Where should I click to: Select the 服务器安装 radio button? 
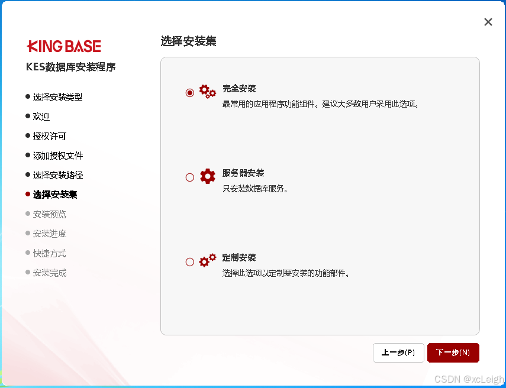point(189,176)
